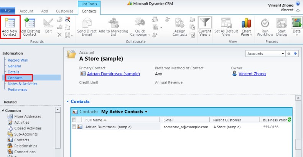The height and width of the screenshot is (157, 303).
Task: Click the Business Phone column header
Action: click(x=275, y=120)
